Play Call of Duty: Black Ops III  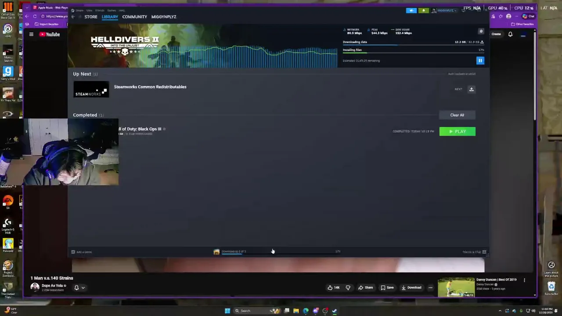pyautogui.click(x=457, y=131)
